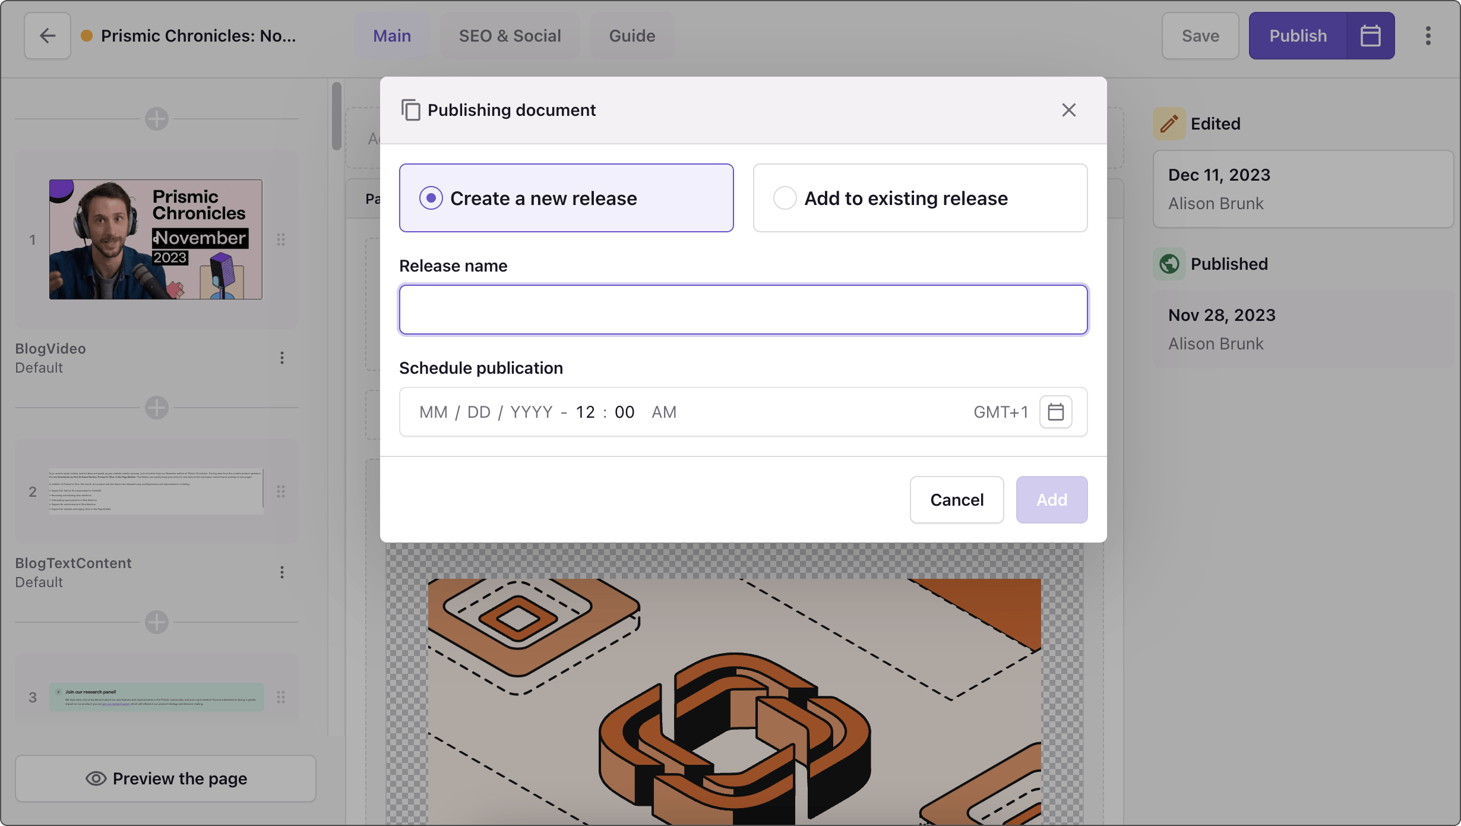
Task: Switch to the SEO & Social tab
Action: click(510, 36)
